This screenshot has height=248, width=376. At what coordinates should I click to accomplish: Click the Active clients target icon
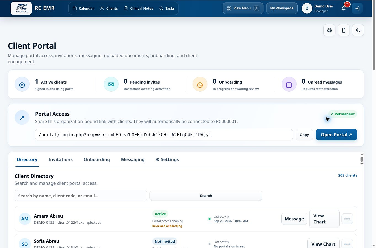point(22,84)
